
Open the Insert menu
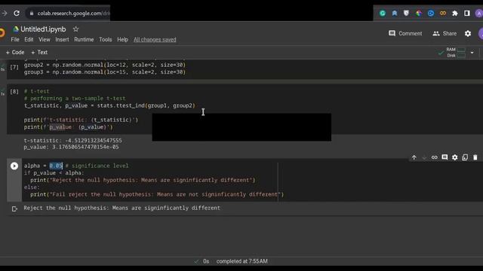pos(62,40)
